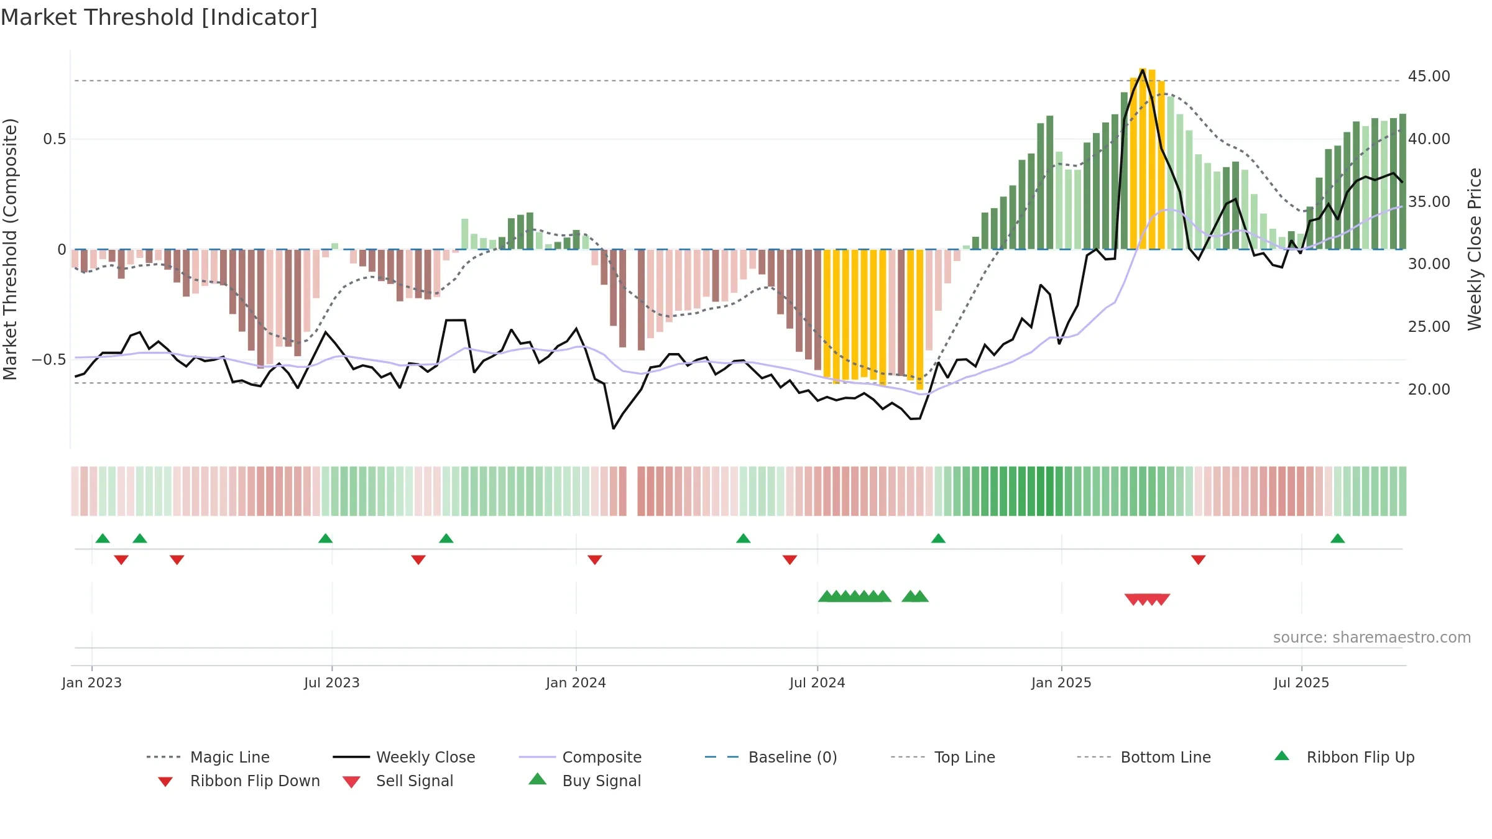Click the green triangle icon beside Ribbon Flip Up
1492x839 pixels.
click(x=1282, y=756)
